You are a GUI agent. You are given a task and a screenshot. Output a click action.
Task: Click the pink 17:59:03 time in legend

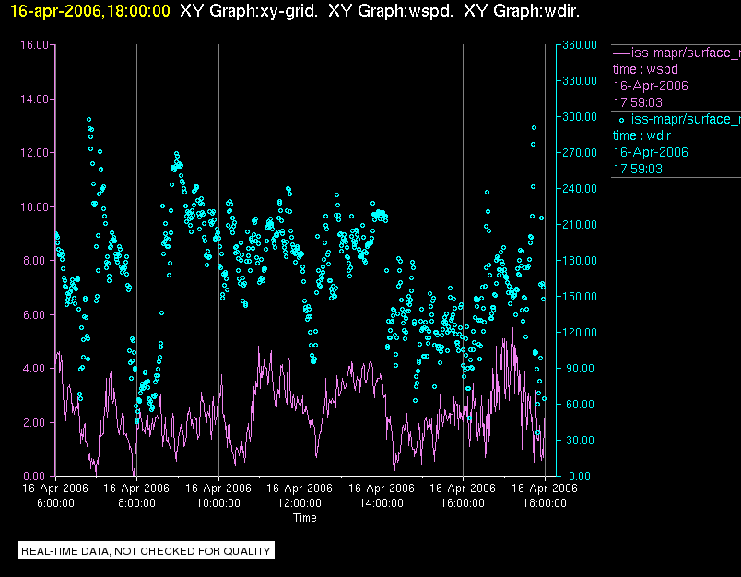click(x=638, y=102)
